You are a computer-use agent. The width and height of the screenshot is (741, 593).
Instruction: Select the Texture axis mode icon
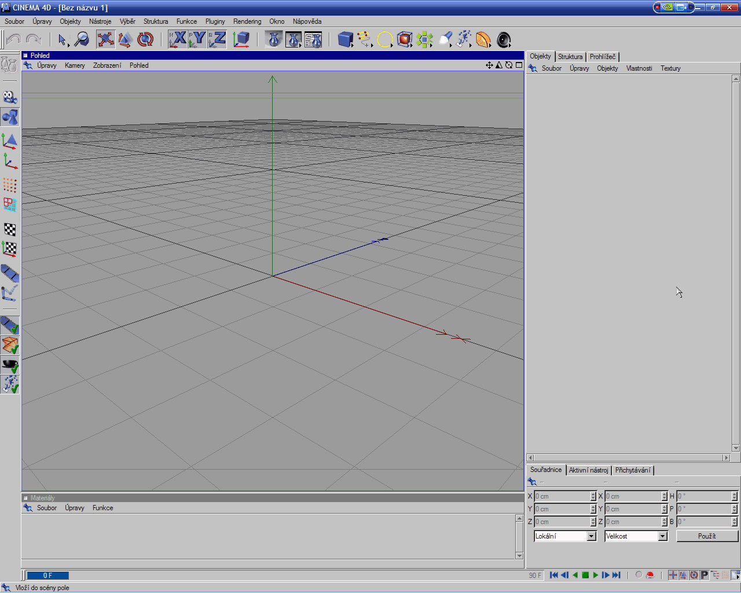click(x=10, y=249)
